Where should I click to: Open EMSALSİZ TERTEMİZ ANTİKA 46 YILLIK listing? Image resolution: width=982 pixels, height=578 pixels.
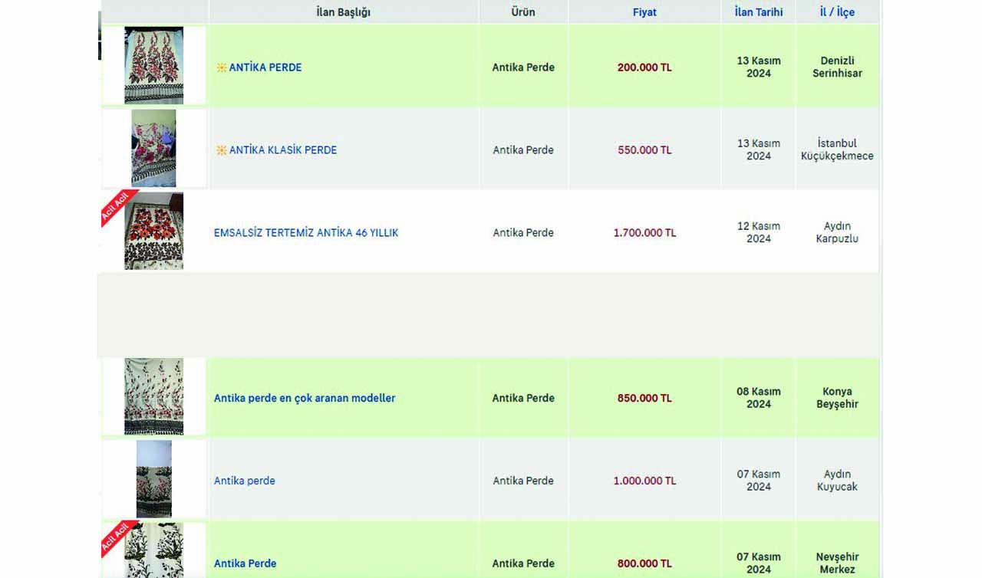pyautogui.click(x=305, y=233)
